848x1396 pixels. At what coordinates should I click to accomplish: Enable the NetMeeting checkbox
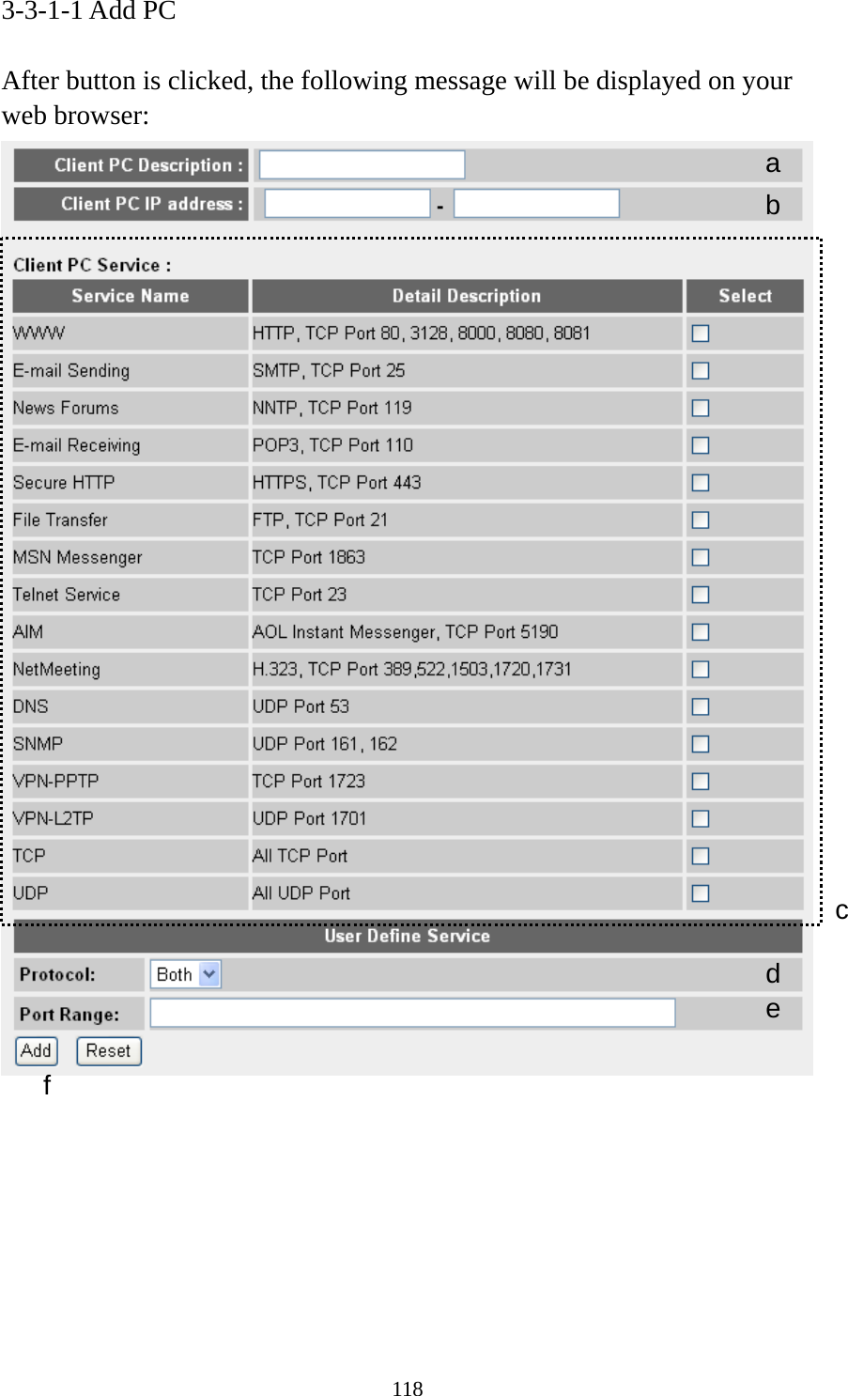click(701, 669)
